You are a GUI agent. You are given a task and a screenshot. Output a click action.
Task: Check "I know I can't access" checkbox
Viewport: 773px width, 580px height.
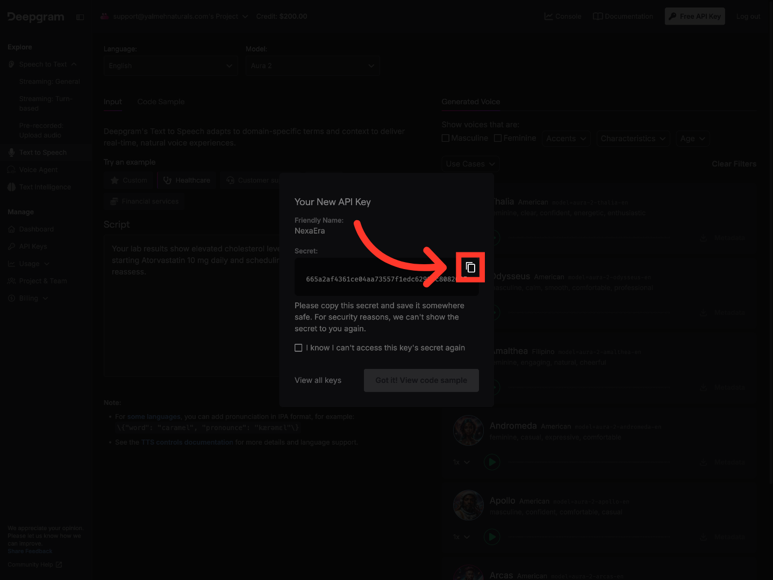click(298, 348)
